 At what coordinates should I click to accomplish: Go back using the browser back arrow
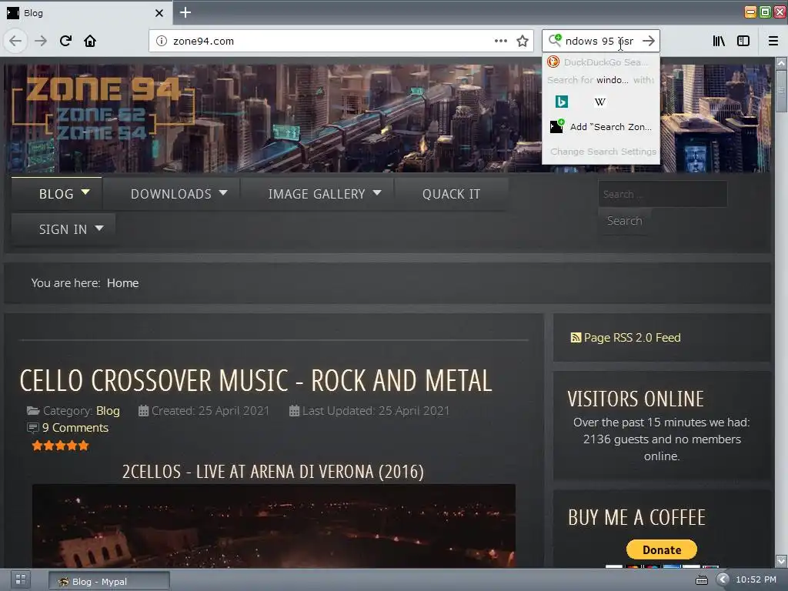coord(15,41)
